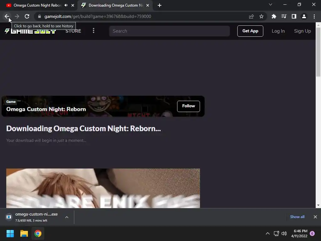Minimize the Chrome window
Image resolution: width=321 pixels, height=241 pixels.
coord(285,4)
